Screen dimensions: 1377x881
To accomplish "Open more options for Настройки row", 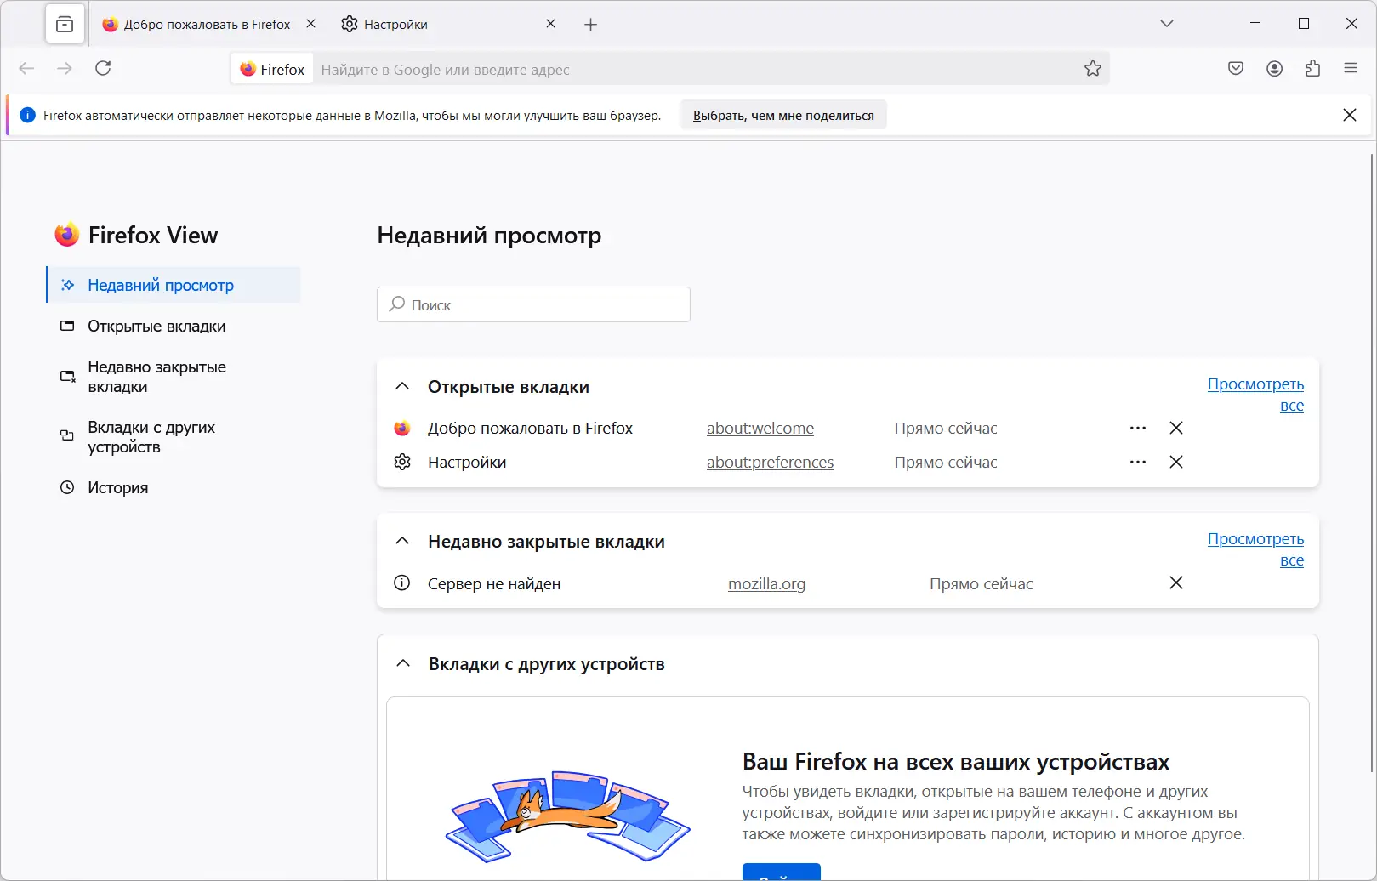I will [1138, 463].
